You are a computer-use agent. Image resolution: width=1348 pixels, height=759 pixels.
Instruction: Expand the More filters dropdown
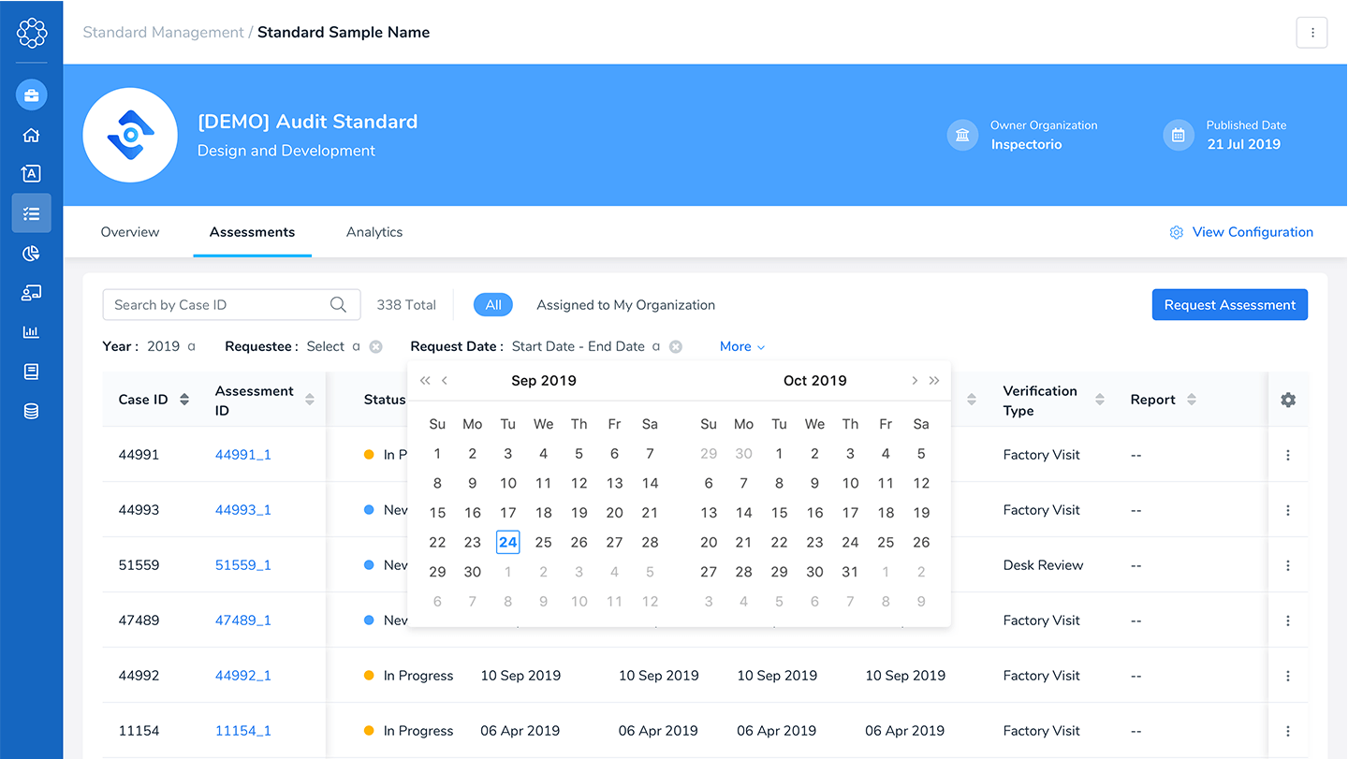pos(742,346)
